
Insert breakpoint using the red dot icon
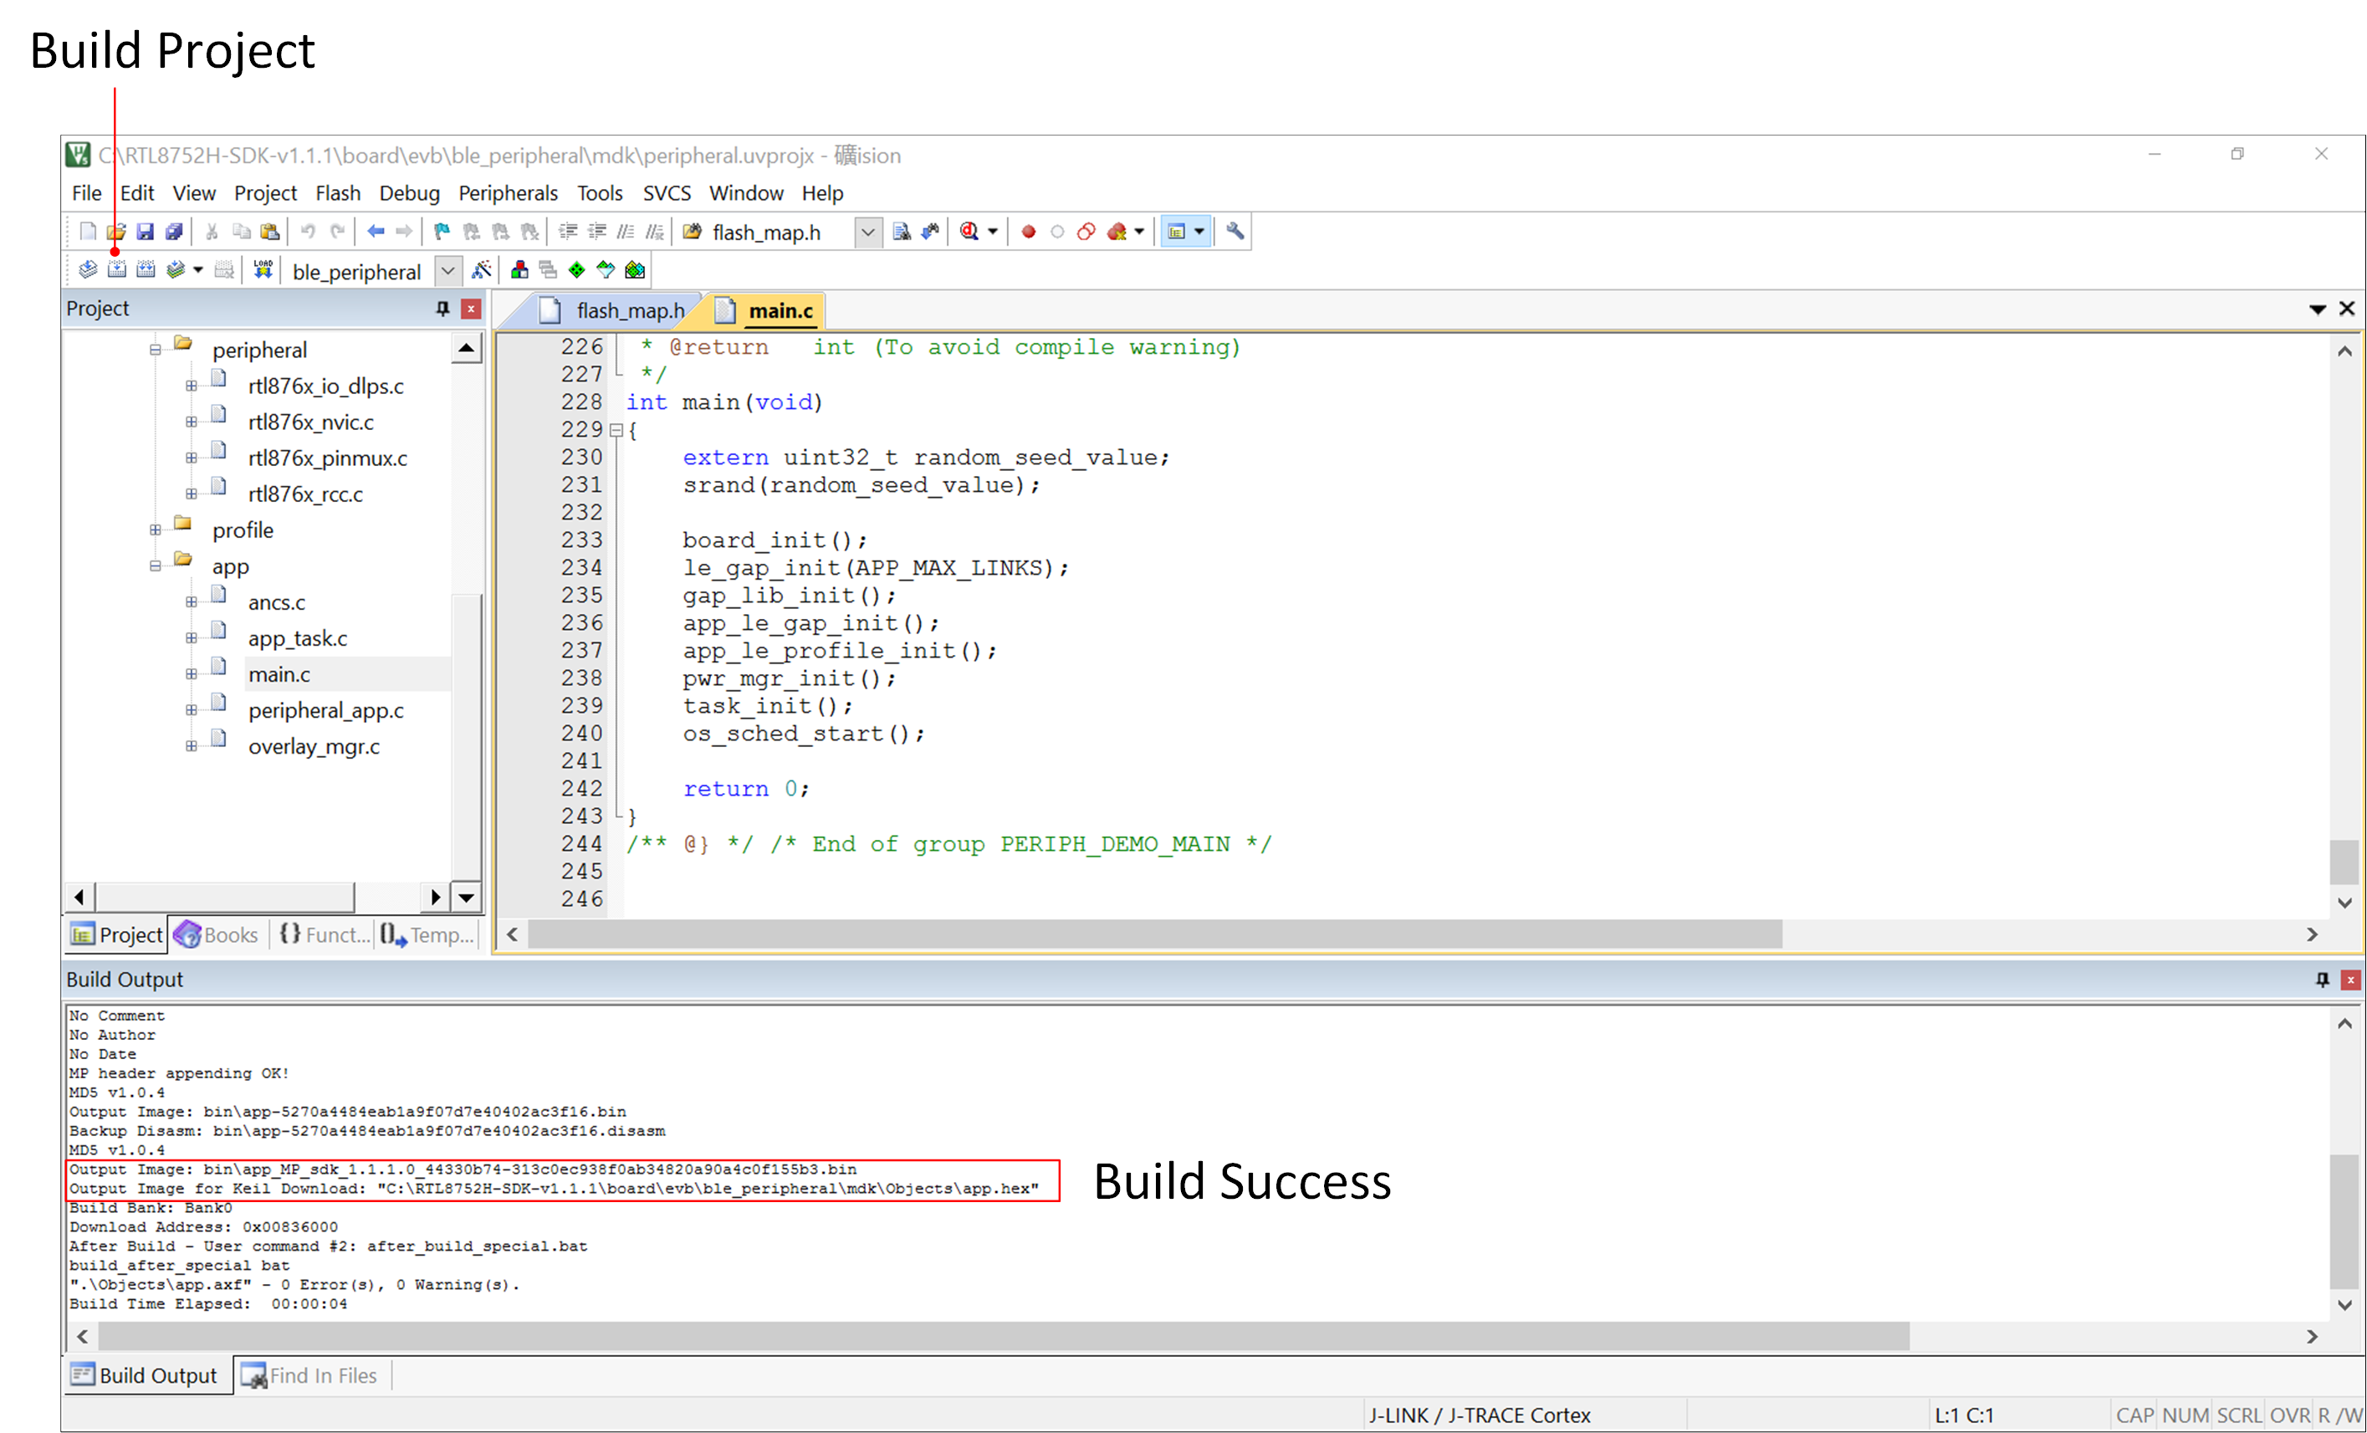pyautogui.click(x=1029, y=232)
